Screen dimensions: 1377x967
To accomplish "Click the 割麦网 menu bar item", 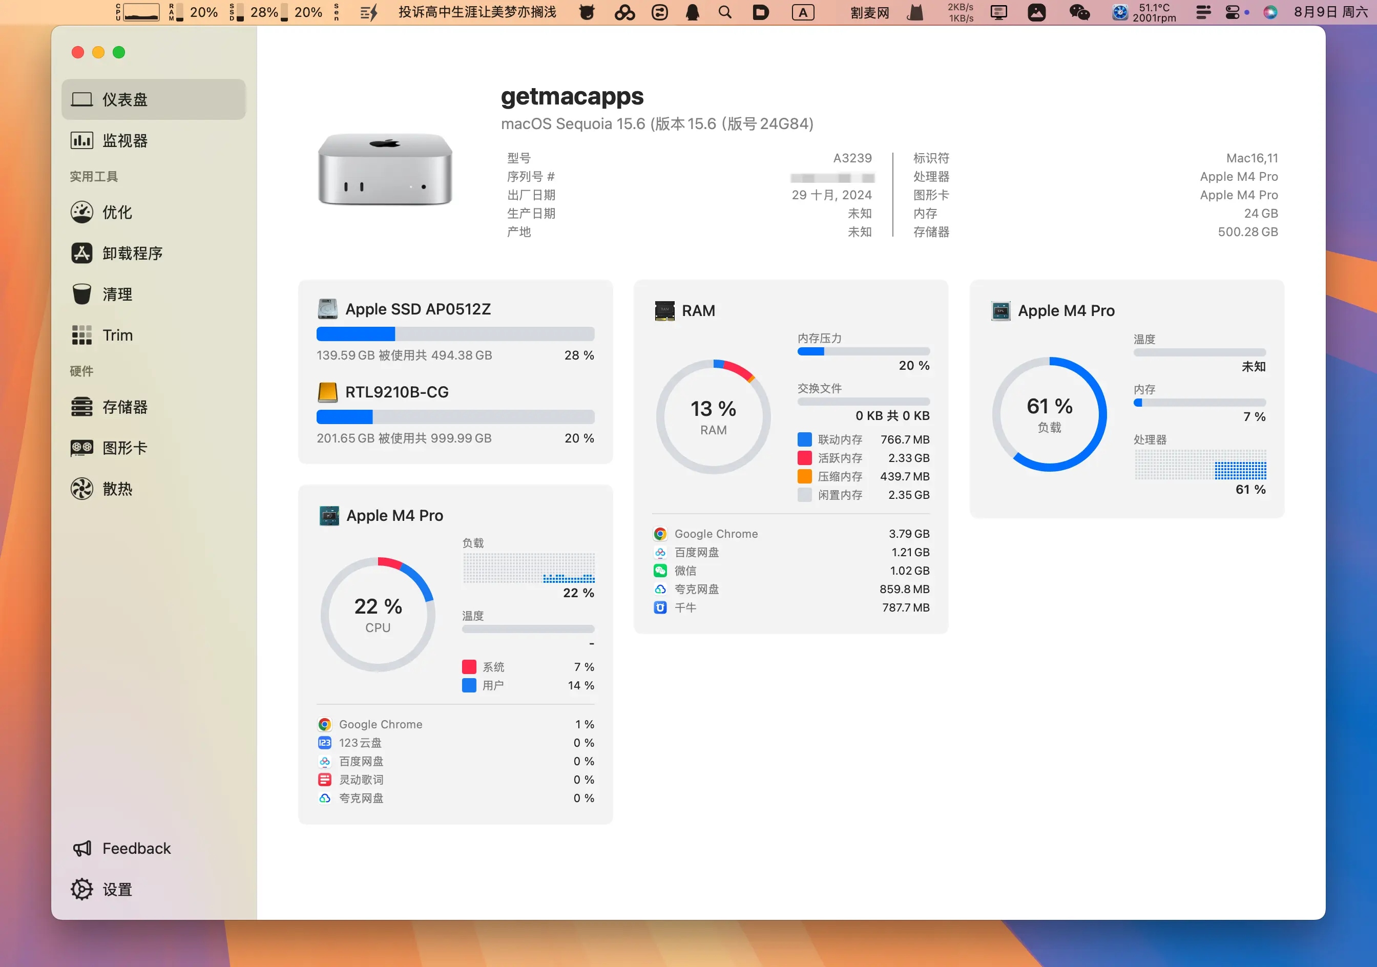I will click(x=869, y=13).
